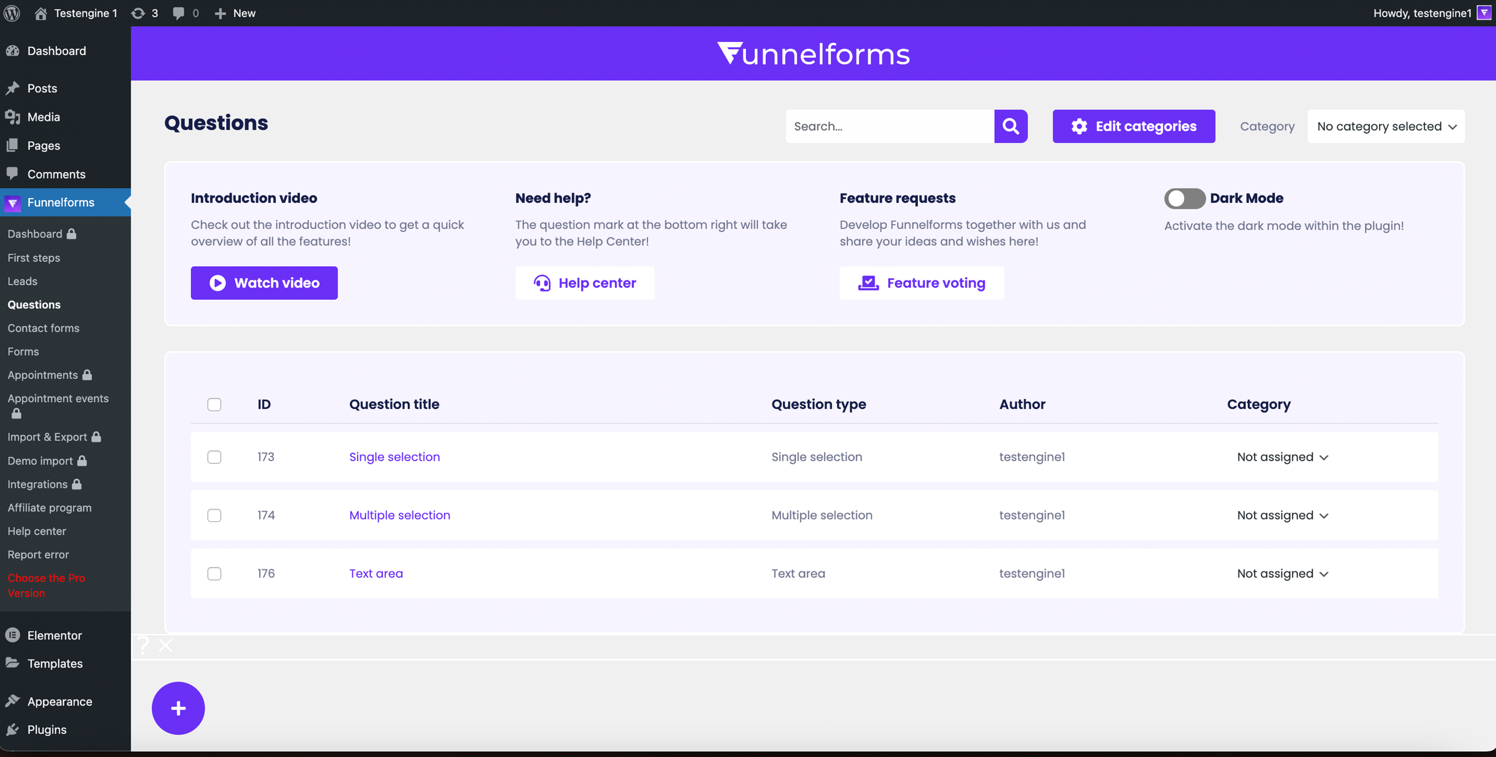
Task: Open the No category selected dropdown
Action: 1386,126
